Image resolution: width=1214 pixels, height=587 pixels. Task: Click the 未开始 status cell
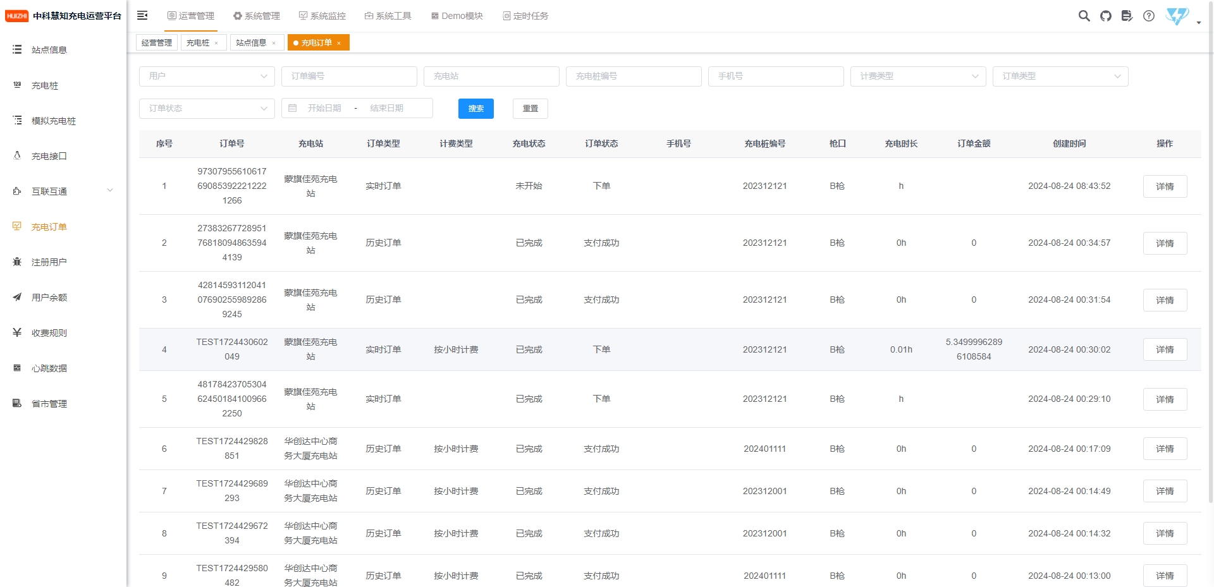[x=529, y=186]
